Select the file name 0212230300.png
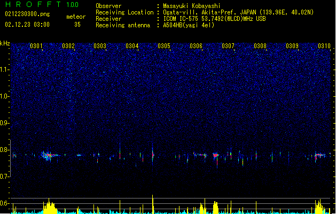 [x=27, y=14]
